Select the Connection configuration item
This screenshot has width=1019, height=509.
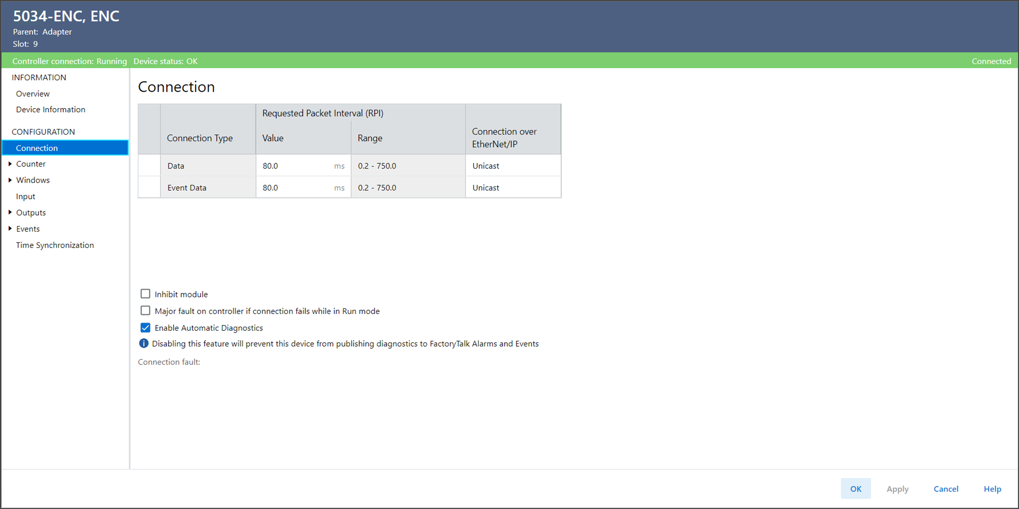37,148
